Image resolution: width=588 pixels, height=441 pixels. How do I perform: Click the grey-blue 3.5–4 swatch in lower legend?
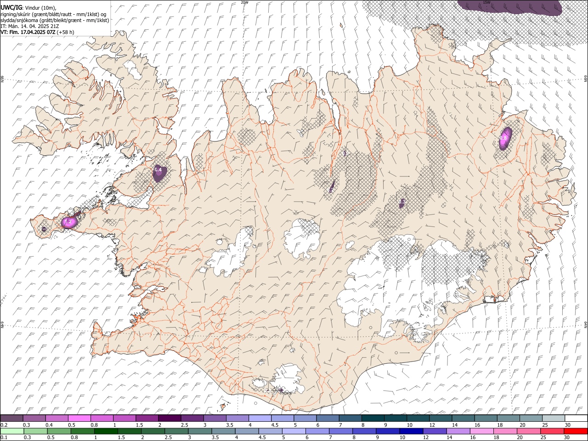pyautogui.click(x=223, y=431)
